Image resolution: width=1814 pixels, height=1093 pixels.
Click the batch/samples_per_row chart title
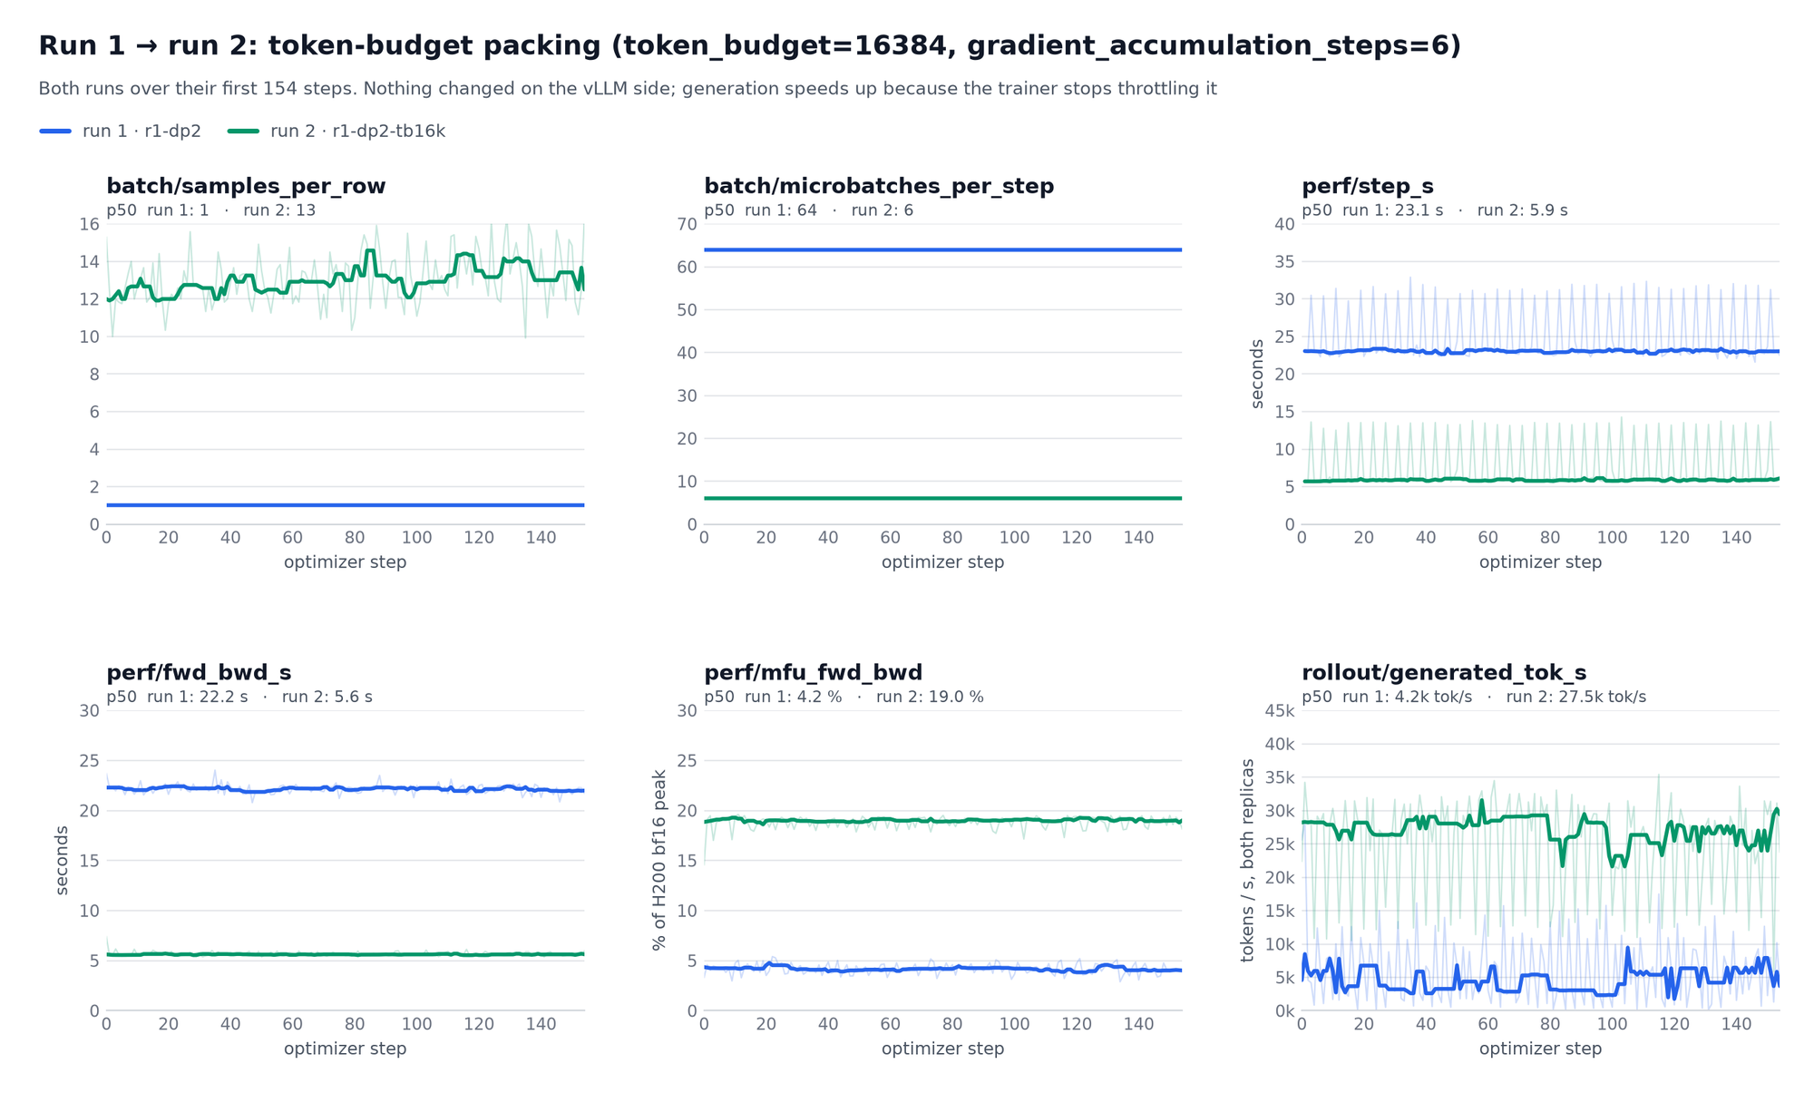246,186
